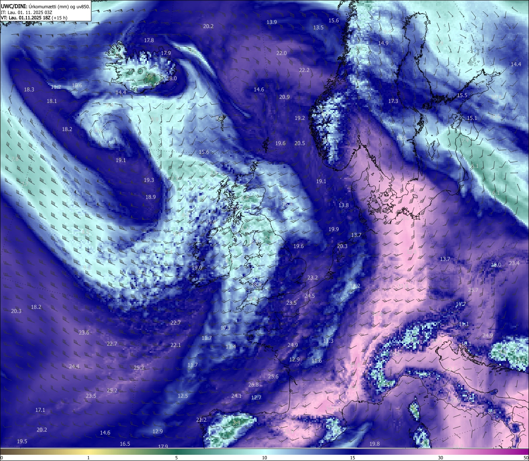The image size is (529, 461).
Task: Click the 22.2 map value
Action: tap(304, 70)
